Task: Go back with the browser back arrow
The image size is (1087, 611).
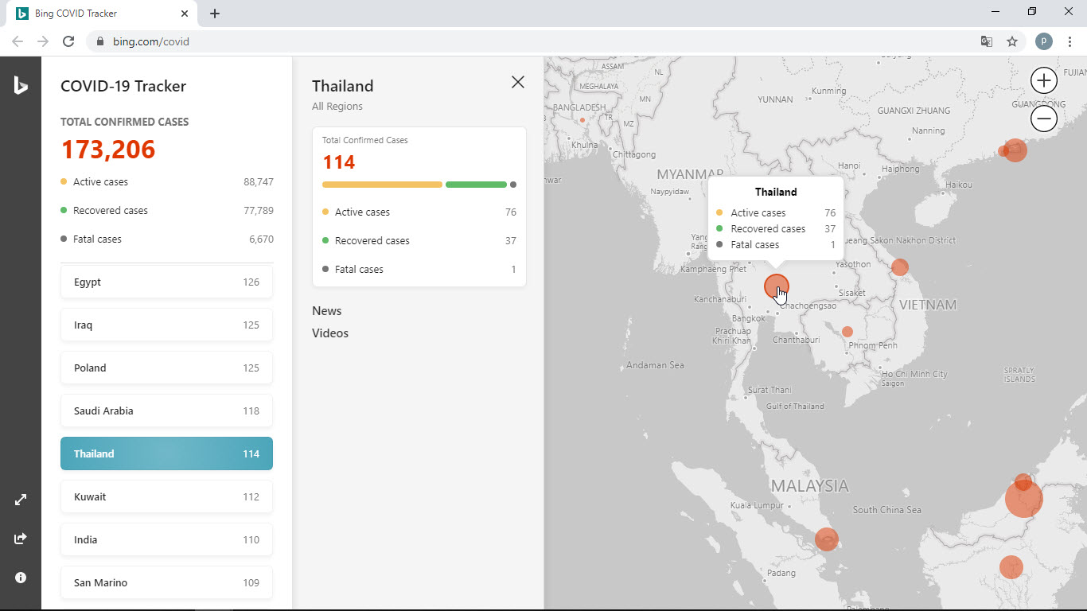Action: pos(18,41)
